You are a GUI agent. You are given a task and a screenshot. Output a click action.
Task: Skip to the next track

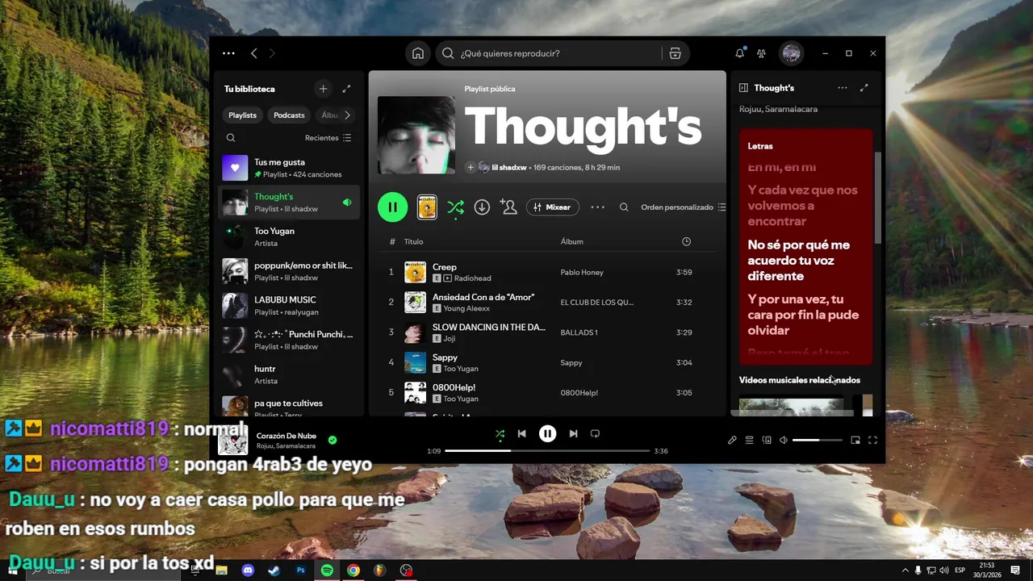[573, 433]
